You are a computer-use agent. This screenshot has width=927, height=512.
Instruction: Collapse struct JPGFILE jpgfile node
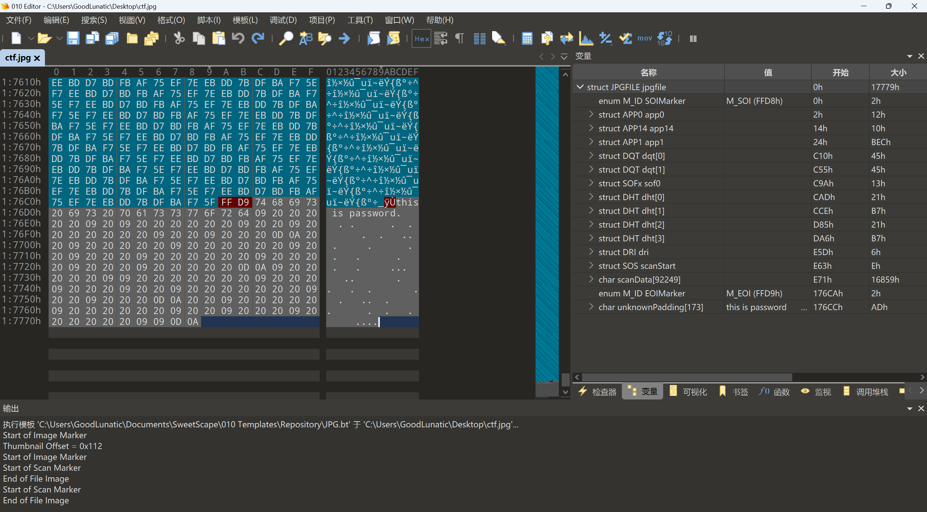point(580,87)
